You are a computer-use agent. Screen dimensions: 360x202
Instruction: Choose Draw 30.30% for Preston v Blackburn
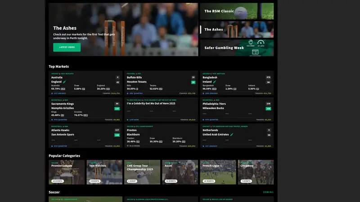pyautogui.click(x=154, y=141)
